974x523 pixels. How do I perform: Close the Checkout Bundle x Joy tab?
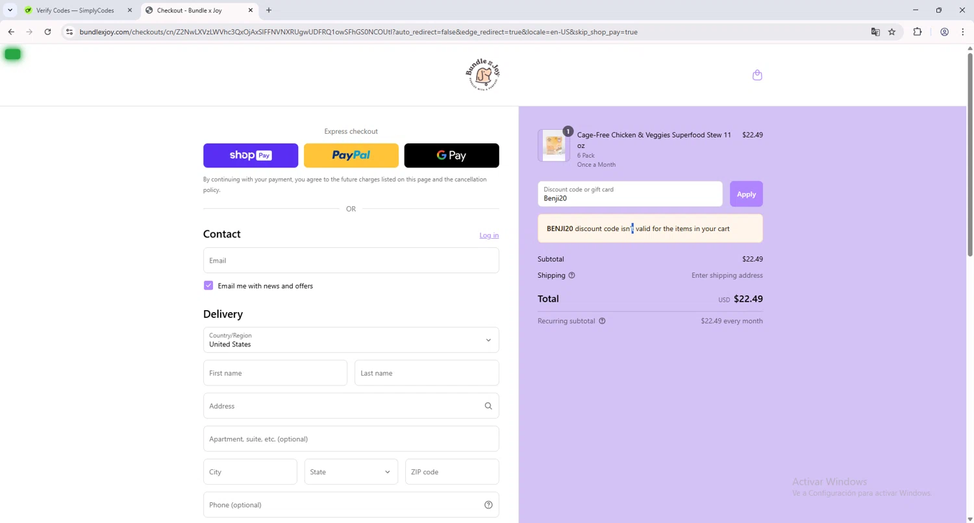(x=250, y=10)
